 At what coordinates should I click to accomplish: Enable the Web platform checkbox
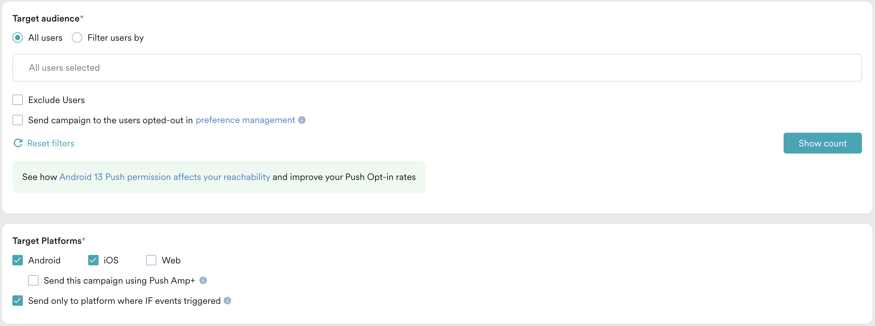pyautogui.click(x=151, y=260)
